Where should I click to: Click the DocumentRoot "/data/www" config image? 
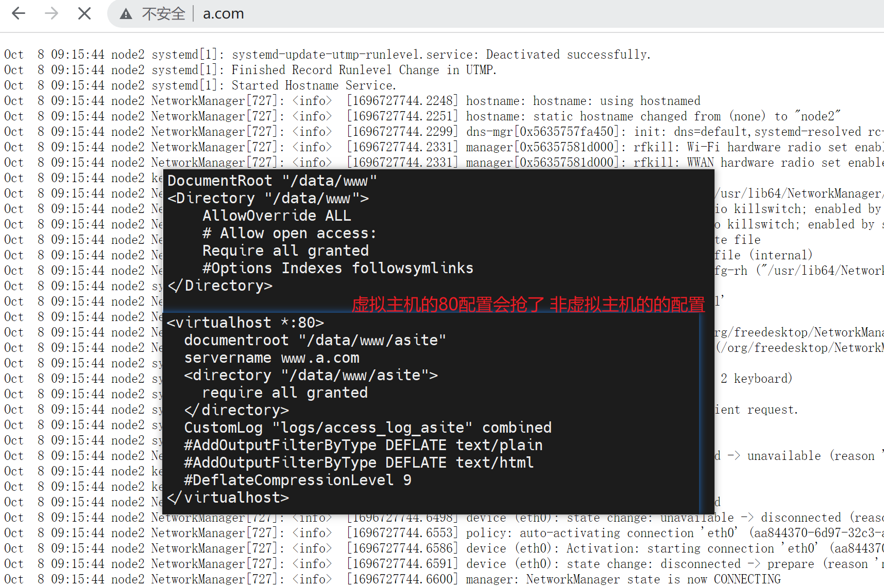[438, 233]
